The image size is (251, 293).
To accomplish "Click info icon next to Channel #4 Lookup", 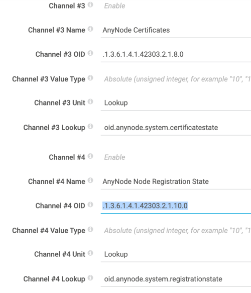I will 90,278.
